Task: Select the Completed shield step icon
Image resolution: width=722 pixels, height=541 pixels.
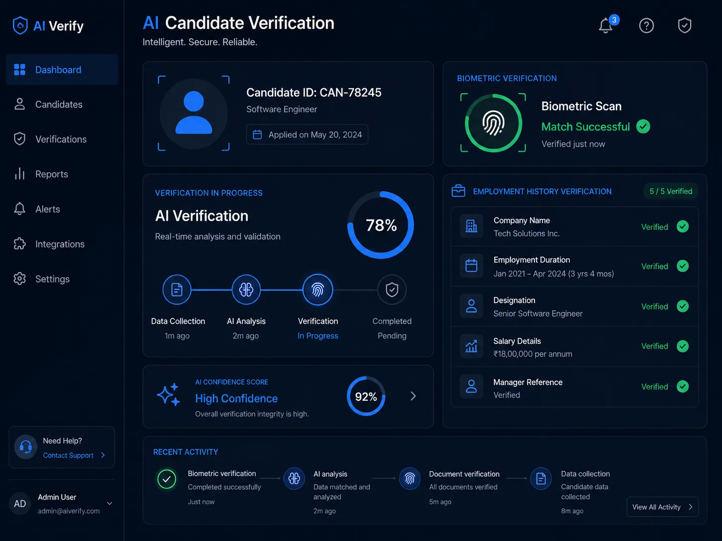Action: pyautogui.click(x=392, y=289)
